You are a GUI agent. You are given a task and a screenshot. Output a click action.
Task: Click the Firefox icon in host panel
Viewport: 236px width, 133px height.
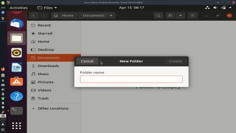pyautogui.click(x=3, y=69)
